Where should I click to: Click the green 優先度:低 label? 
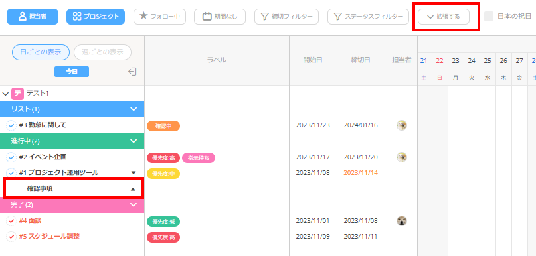click(x=163, y=222)
